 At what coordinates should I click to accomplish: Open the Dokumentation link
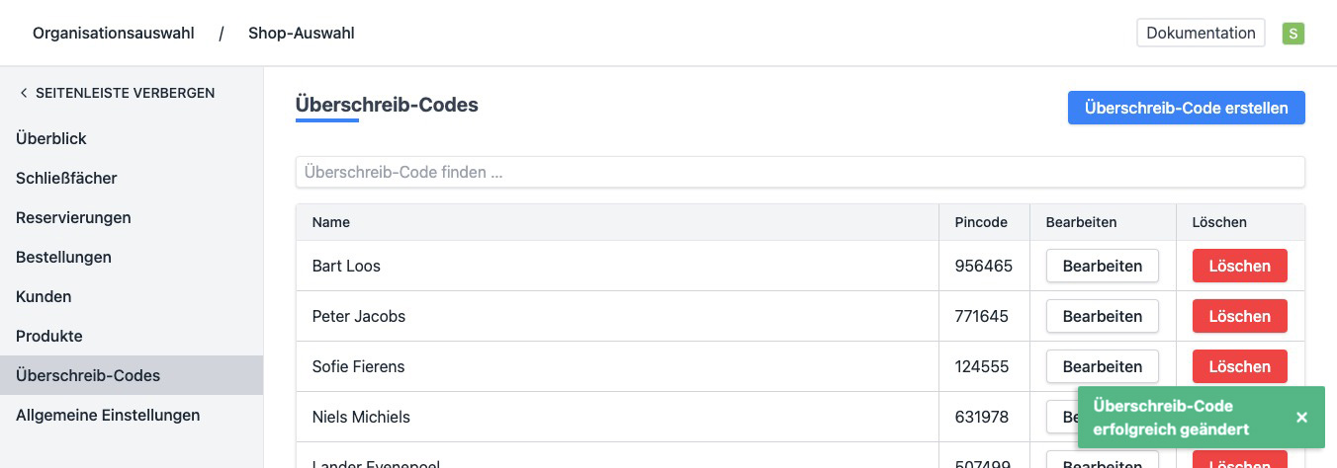[1201, 33]
